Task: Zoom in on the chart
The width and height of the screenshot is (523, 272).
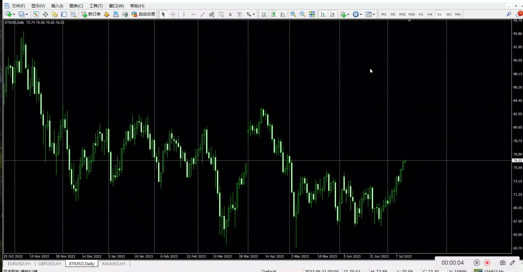Action: [293, 14]
